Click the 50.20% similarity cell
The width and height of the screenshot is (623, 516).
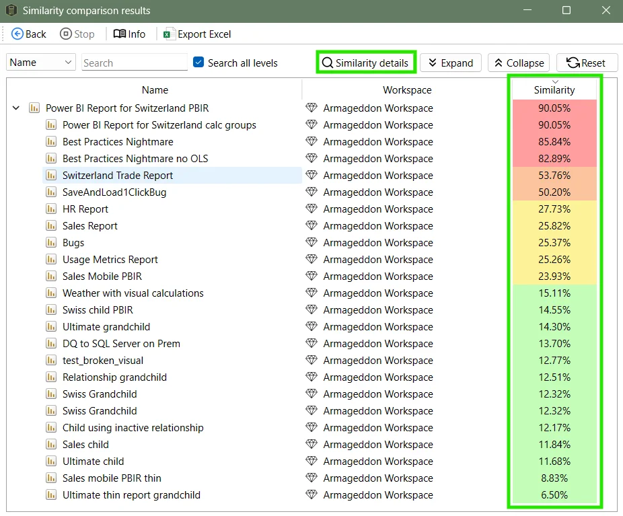click(554, 192)
